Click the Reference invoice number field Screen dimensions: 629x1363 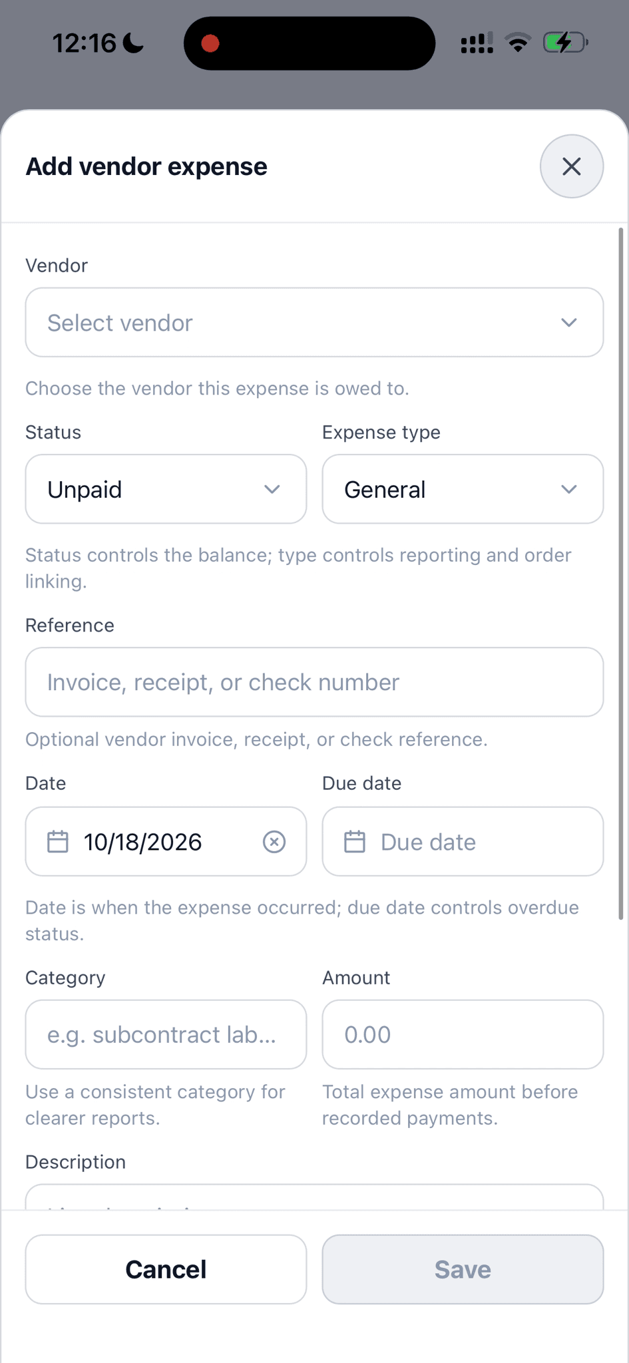pyautogui.click(x=314, y=682)
